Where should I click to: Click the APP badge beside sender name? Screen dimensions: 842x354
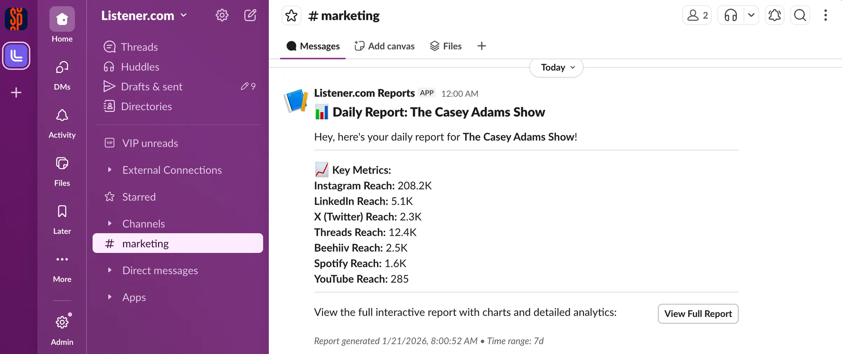tap(427, 93)
